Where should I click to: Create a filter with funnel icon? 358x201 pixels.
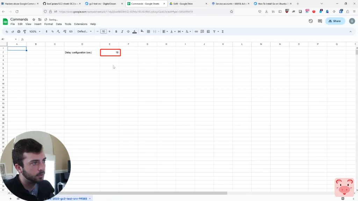(x=214, y=31)
